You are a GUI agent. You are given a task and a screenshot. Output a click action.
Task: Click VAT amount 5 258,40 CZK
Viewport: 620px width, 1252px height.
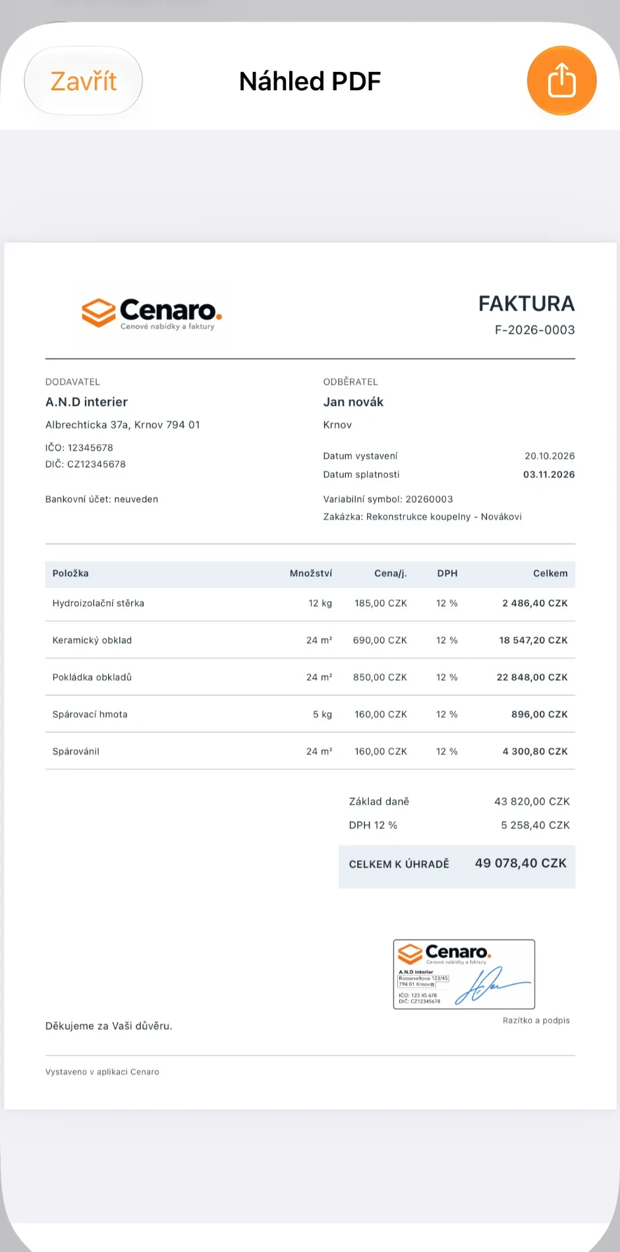pos(535,825)
